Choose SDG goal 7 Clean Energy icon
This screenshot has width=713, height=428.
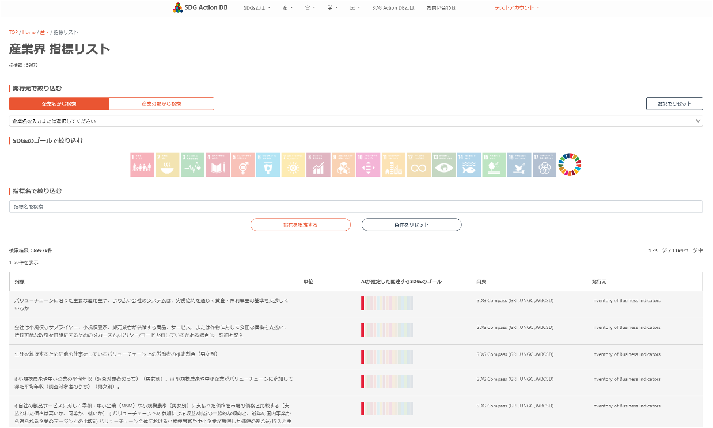click(x=293, y=165)
